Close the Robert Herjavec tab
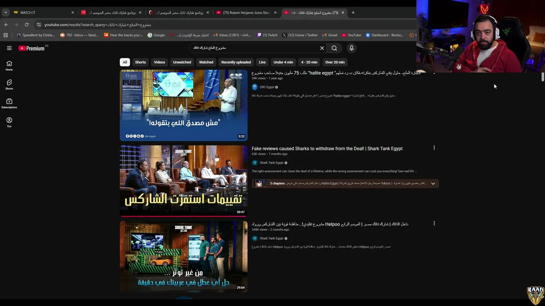 [x=275, y=12]
